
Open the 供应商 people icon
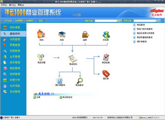tap(106, 35)
